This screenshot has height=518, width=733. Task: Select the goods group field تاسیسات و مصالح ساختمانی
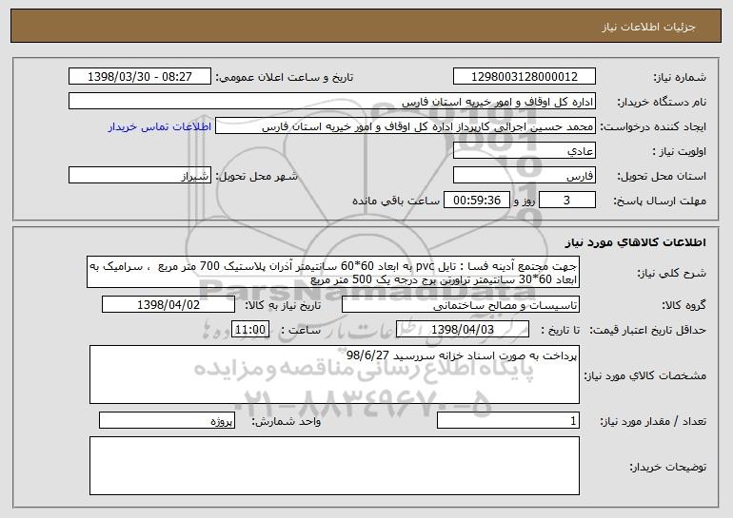pyautogui.click(x=461, y=305)
